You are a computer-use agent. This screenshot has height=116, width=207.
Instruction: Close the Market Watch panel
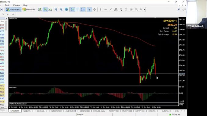tap(6, 18)
